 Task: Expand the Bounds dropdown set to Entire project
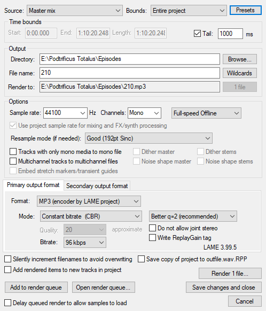point(189,11)
